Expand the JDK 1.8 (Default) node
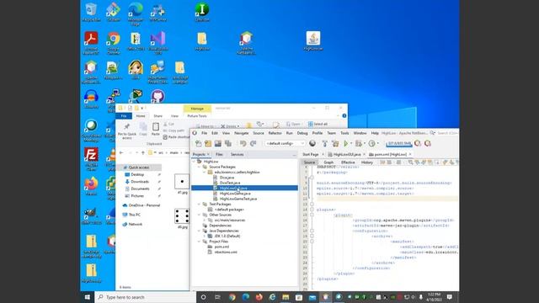The image size is (539, 303). point(205,236)
